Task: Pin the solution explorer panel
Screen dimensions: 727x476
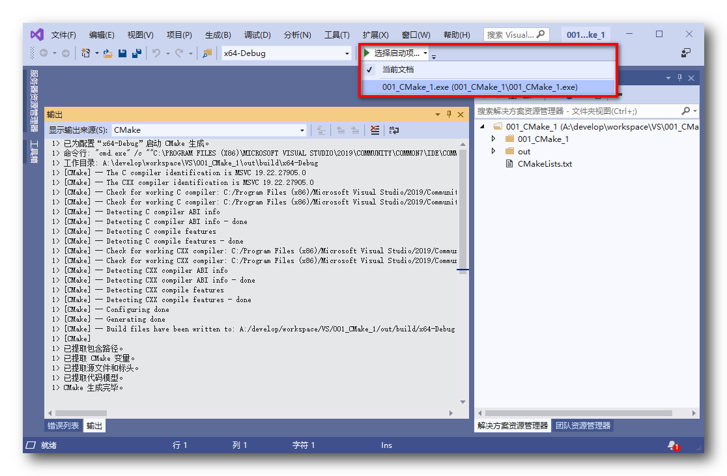Action: coord(679,78)
